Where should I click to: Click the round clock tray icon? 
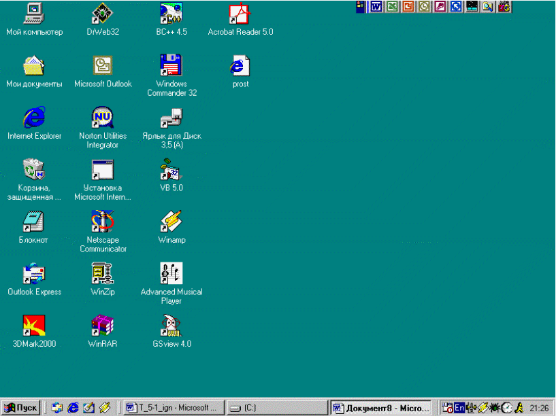507,408
